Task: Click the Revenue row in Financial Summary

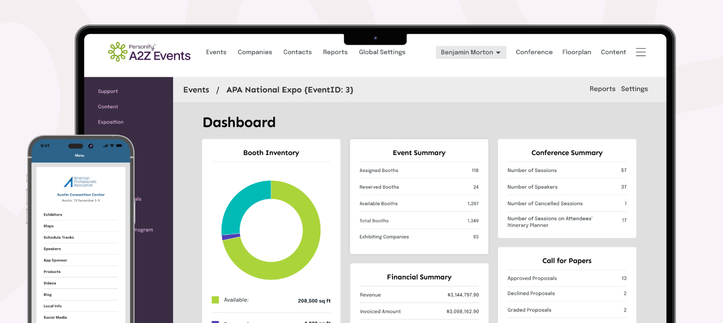Action: 419,295
